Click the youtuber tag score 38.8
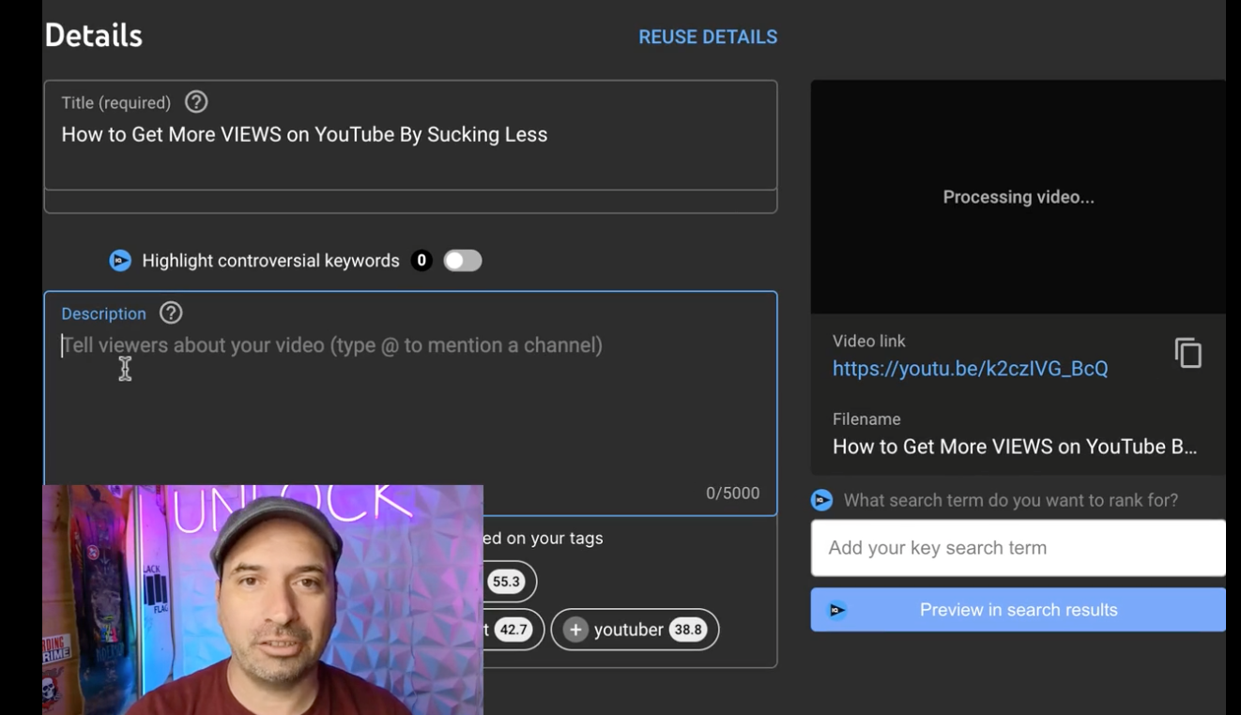The height and width of the screenshot is (715, 1241). point(688,630)
